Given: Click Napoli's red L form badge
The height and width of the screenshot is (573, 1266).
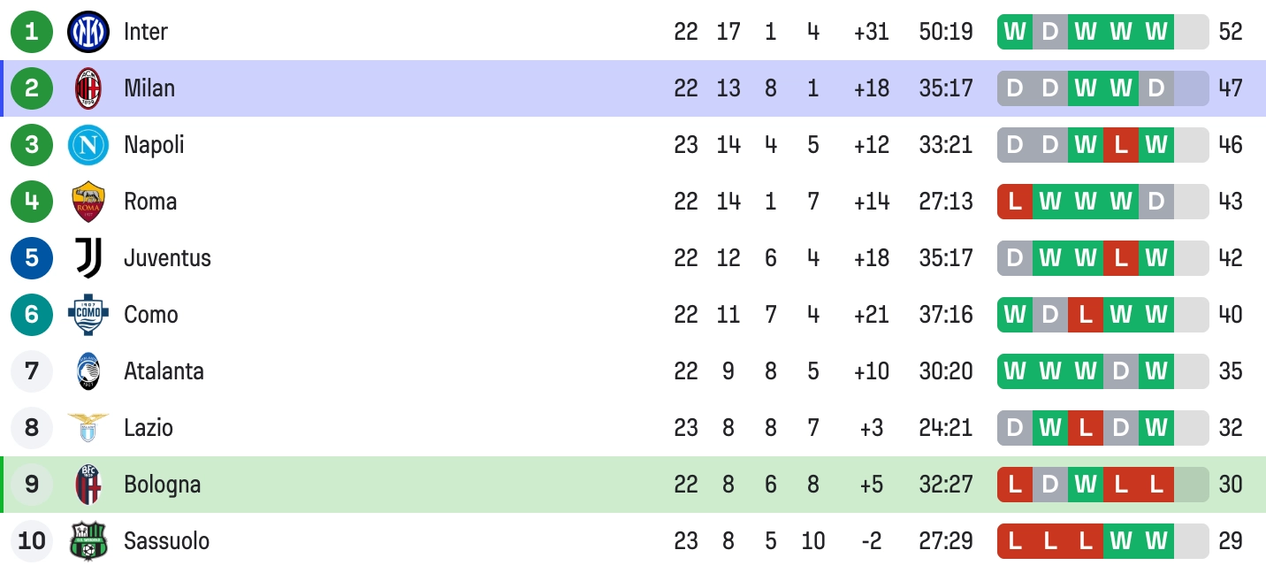Looking at the screenshot, I should point(1121,145).
